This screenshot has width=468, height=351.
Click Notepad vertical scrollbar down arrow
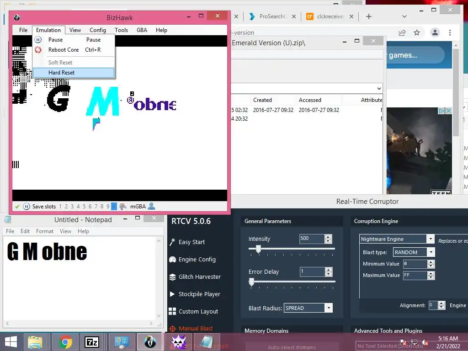(159, 316)
